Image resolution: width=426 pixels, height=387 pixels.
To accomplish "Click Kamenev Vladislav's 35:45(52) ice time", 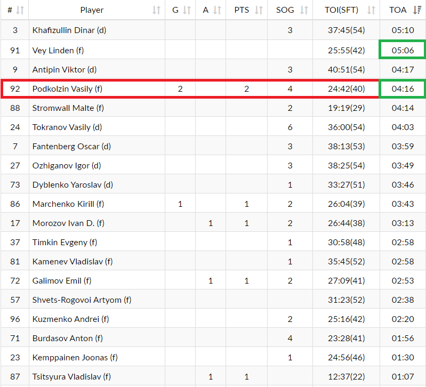I will tap(346, 262).
